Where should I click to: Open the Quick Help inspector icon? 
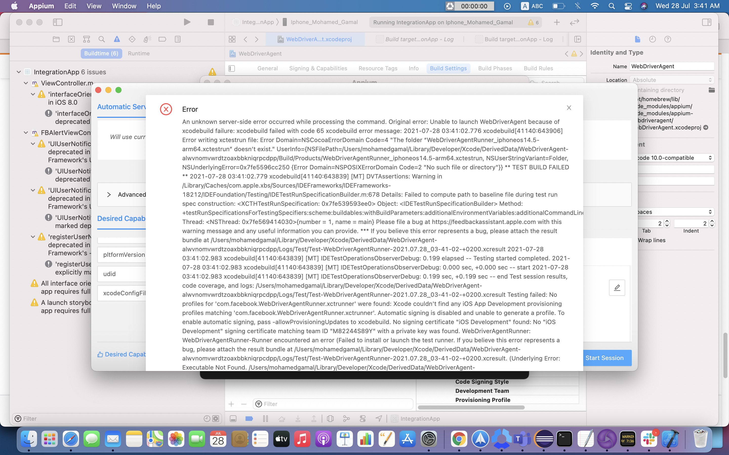point(667,39)
